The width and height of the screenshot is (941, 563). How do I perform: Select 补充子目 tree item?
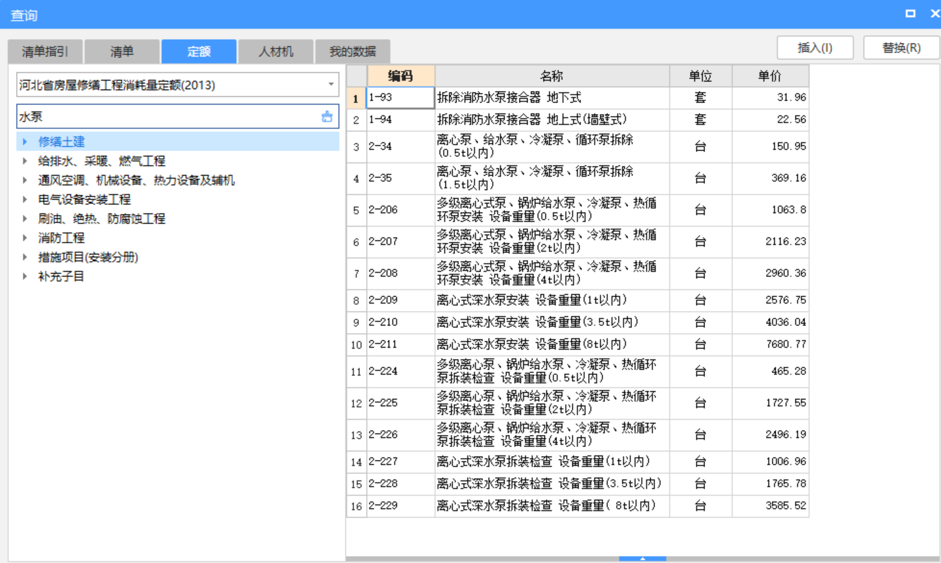click(61, 276)
